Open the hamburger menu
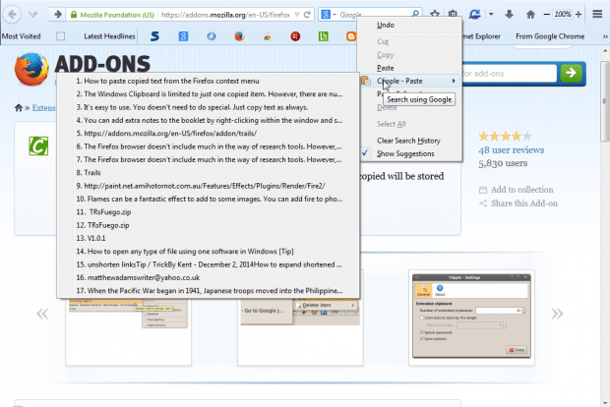 [597, 14]
